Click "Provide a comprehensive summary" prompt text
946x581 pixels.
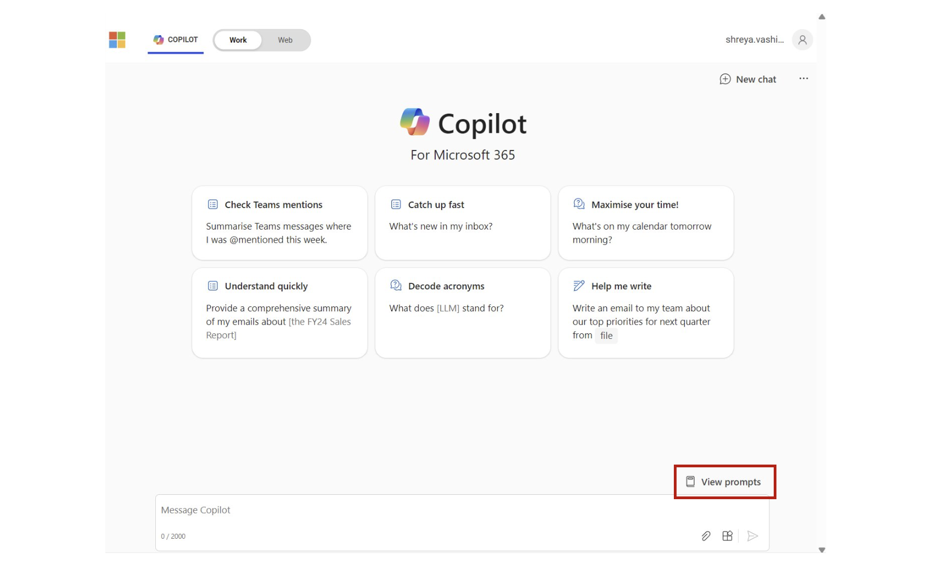[x=278, y=321]
